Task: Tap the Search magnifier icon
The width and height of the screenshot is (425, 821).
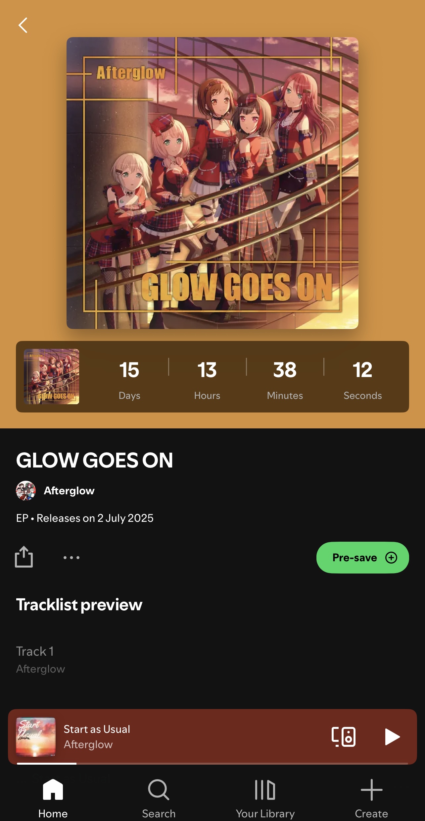Action: click(159, 790)
